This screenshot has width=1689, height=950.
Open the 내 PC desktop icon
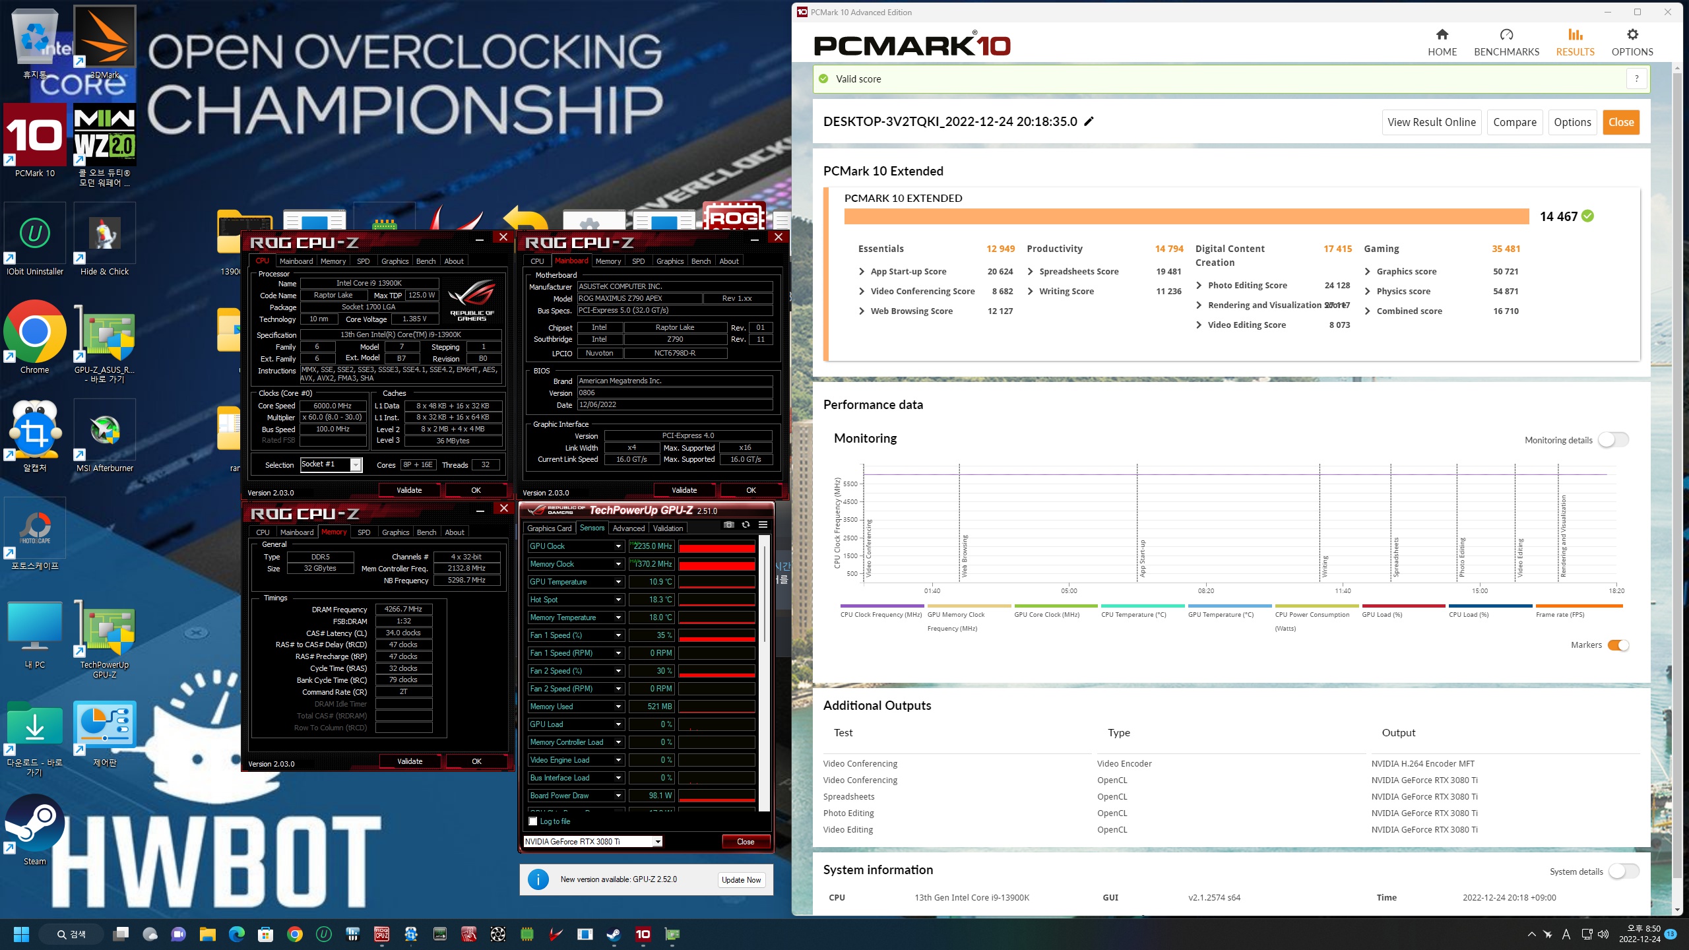(35, 633)
